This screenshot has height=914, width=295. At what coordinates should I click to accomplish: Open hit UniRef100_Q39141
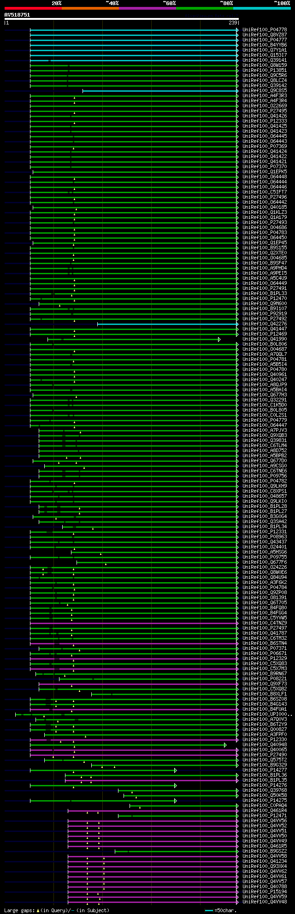pos(265,60)
